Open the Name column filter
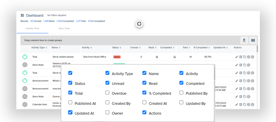Viewport: 276px width, 122px height. tap(59, 48)
